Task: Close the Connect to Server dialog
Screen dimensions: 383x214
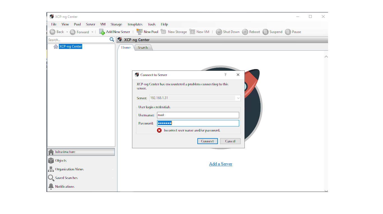Action: click(x=238, y=75)
